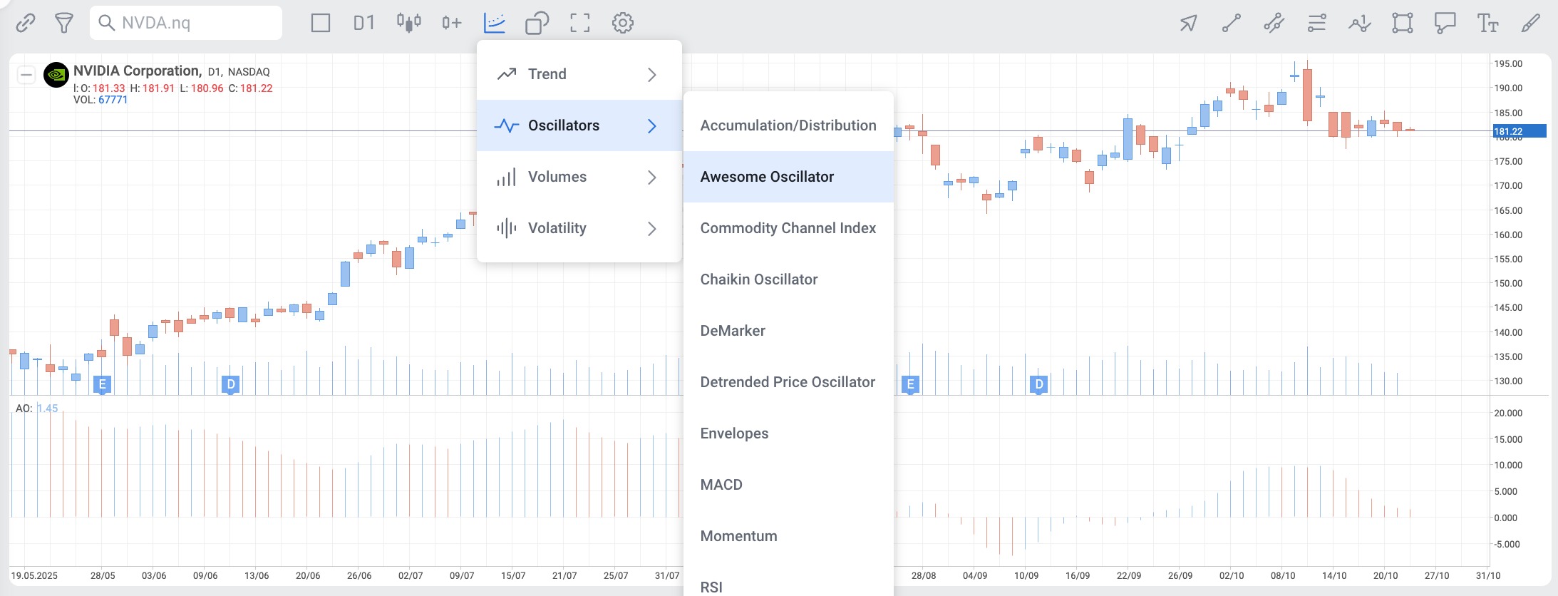Open the filter funnel tool
The image size is (1558, 596).
tap(64, 24)
